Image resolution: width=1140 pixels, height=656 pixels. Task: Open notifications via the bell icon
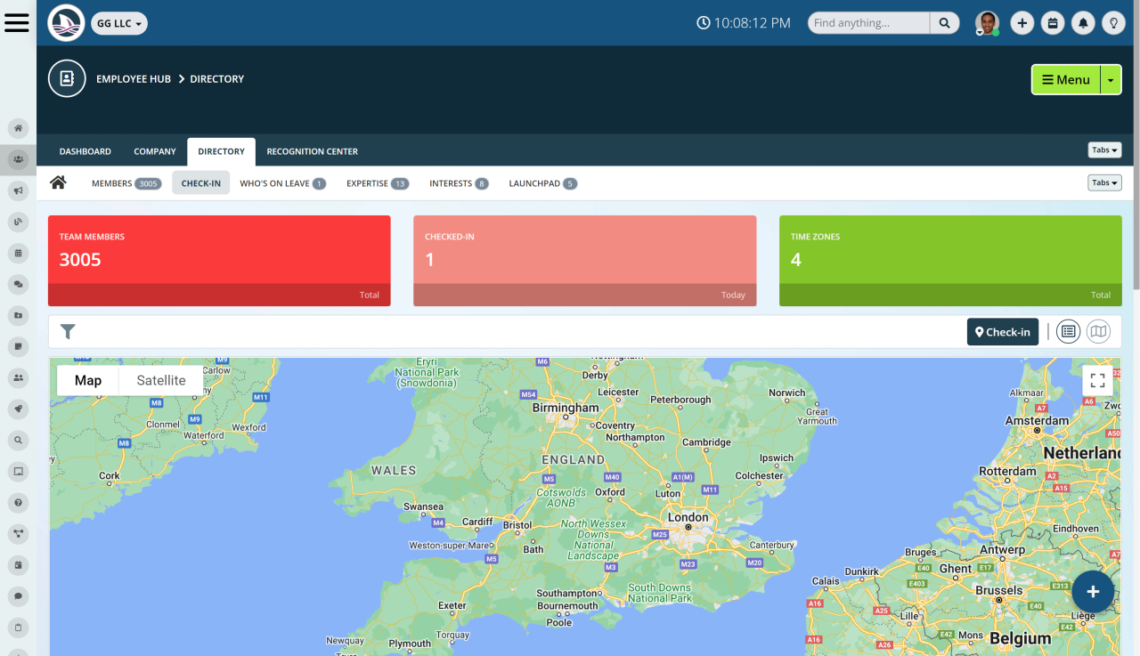click(1083, 22)
